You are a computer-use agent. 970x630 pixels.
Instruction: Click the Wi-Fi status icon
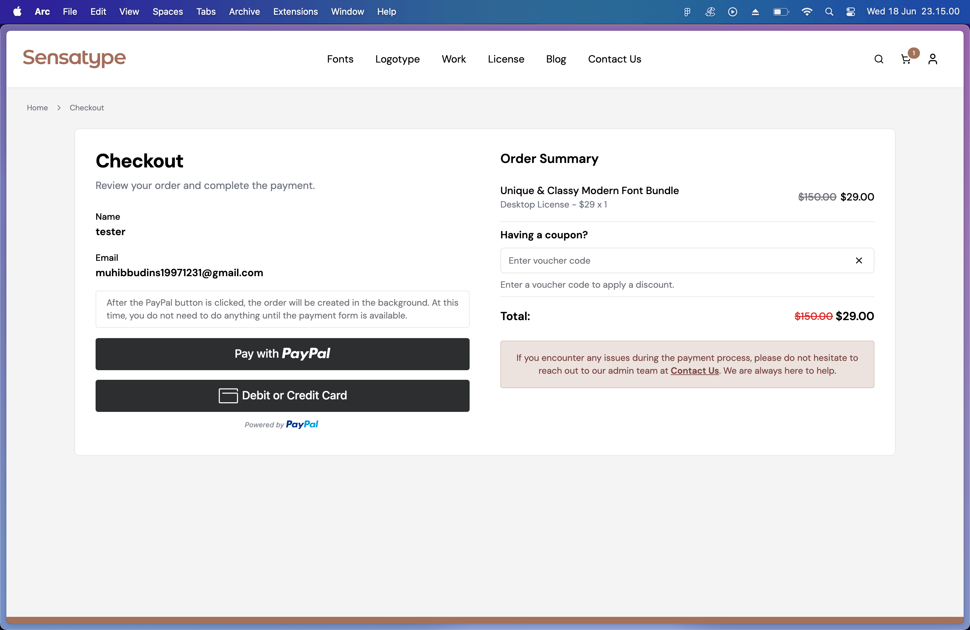point(806,12)
